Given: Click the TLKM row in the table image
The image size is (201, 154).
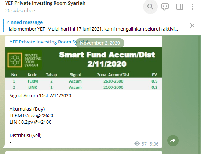Looking at the screenshot, I should tap(84, 81).
